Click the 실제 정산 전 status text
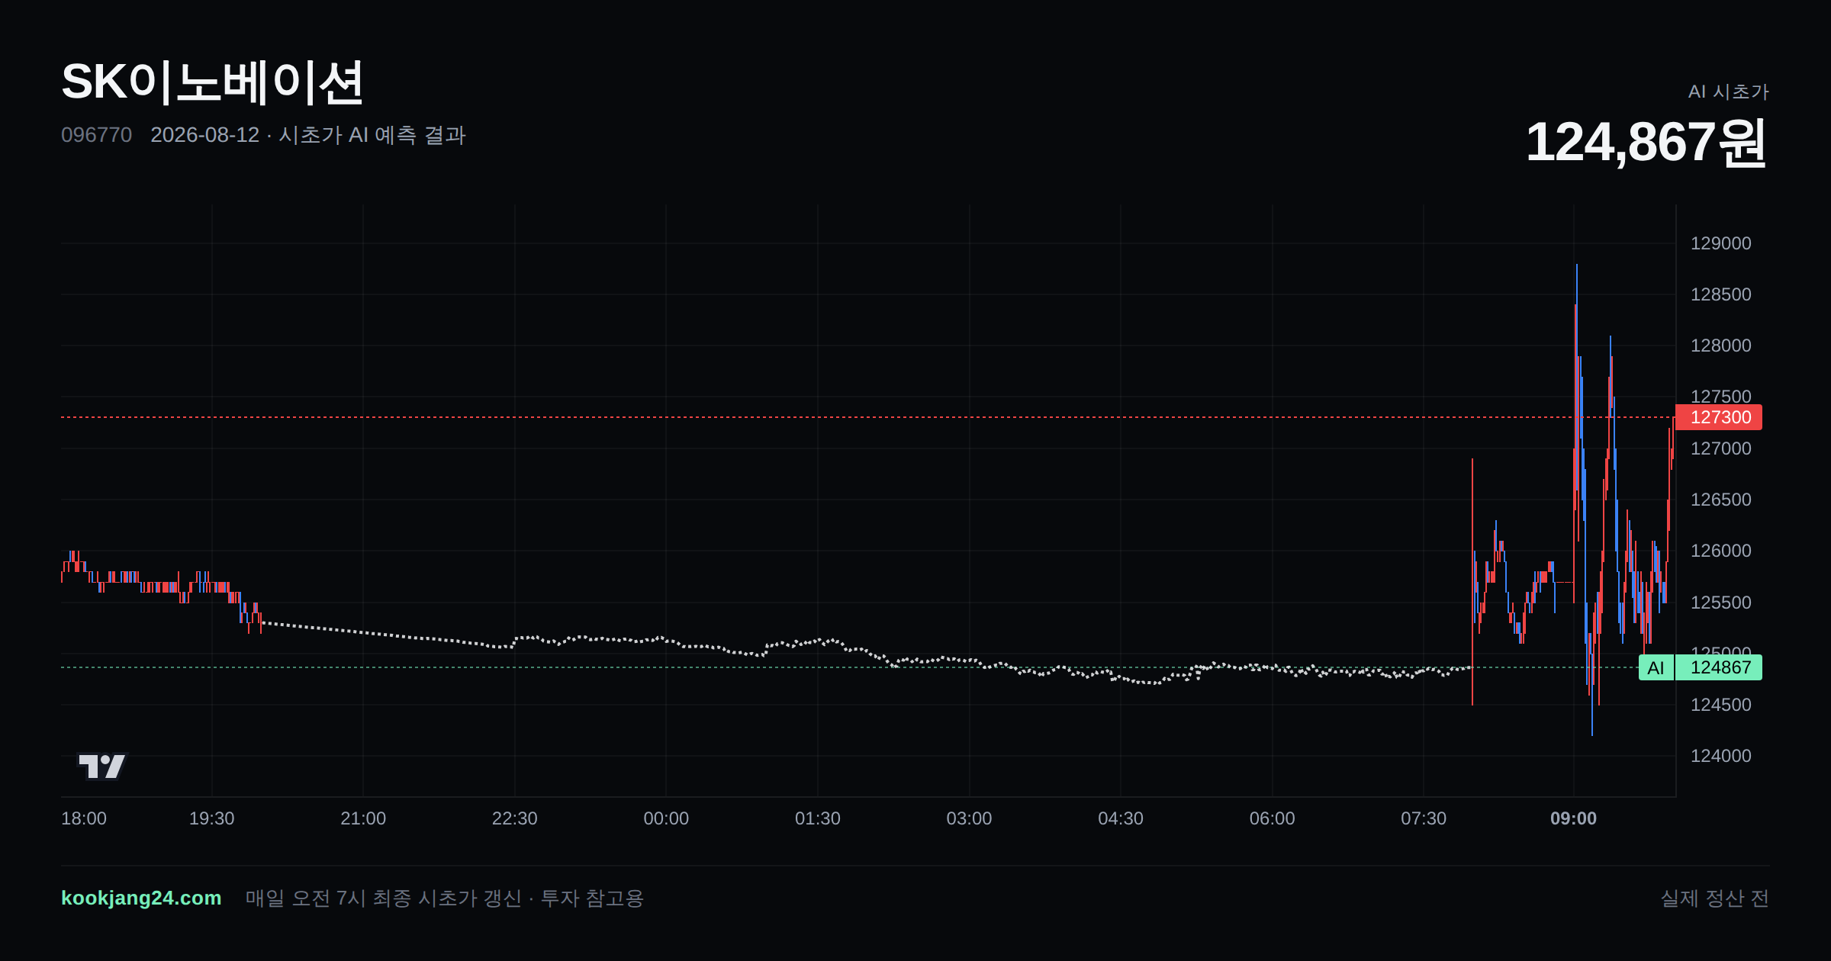 coord(1714,898)
